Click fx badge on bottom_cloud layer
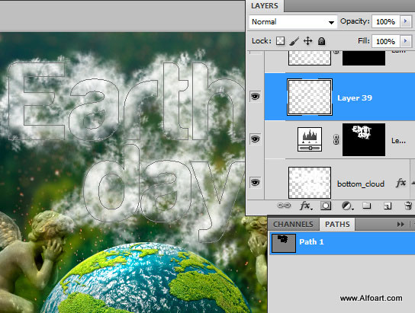The width and height of the screenshot is (415, 313). (x=401, y=183)
